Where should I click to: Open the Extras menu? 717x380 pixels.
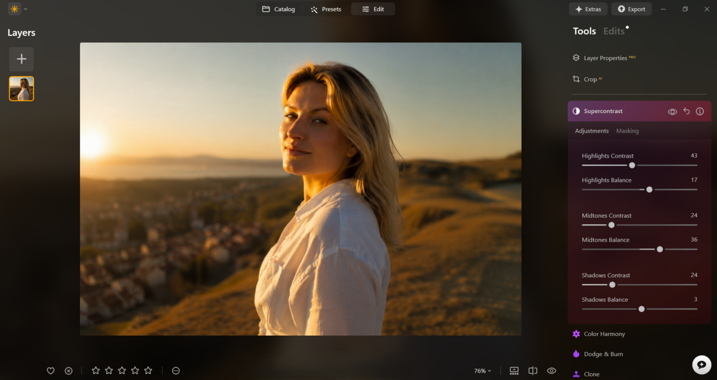(588, 9)
